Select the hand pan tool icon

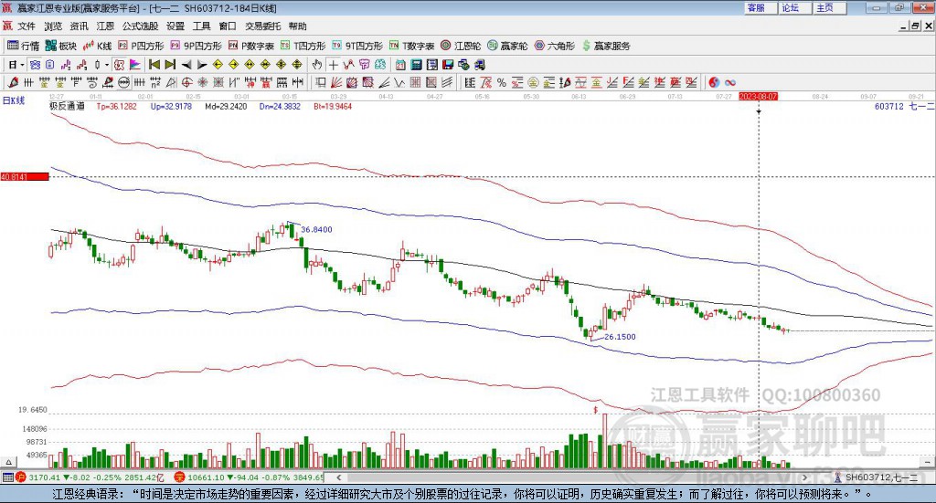(316, 65)
